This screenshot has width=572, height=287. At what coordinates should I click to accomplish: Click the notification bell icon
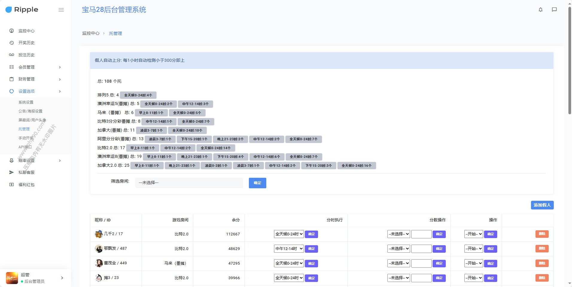pyautogui.click(x=540, y=10)
